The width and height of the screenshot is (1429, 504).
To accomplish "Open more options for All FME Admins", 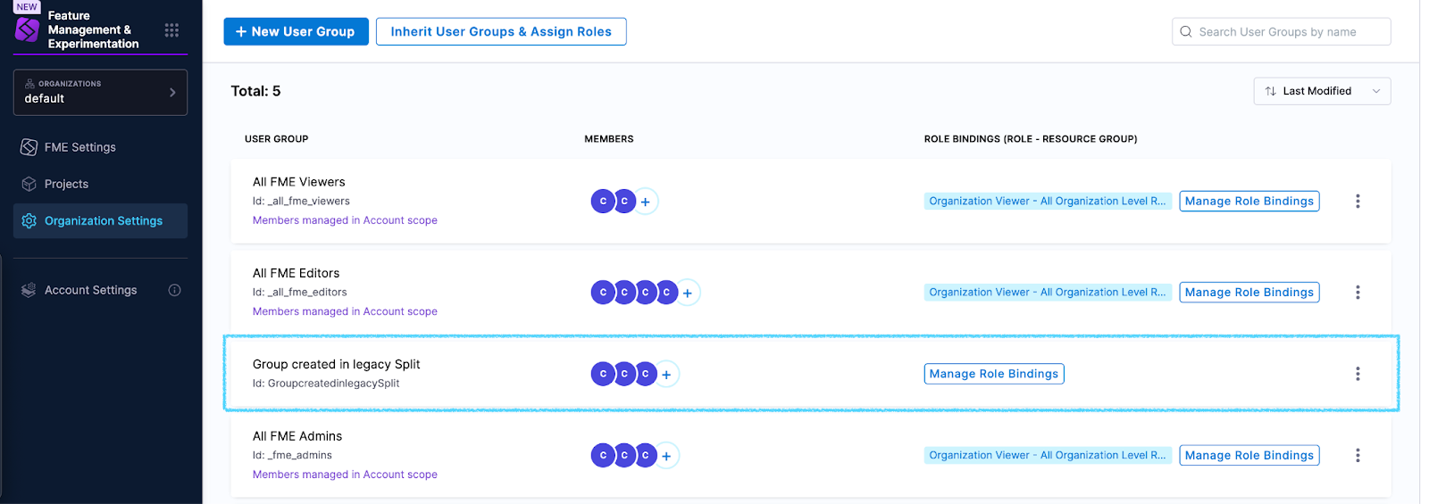I will tap(1358, 456).
